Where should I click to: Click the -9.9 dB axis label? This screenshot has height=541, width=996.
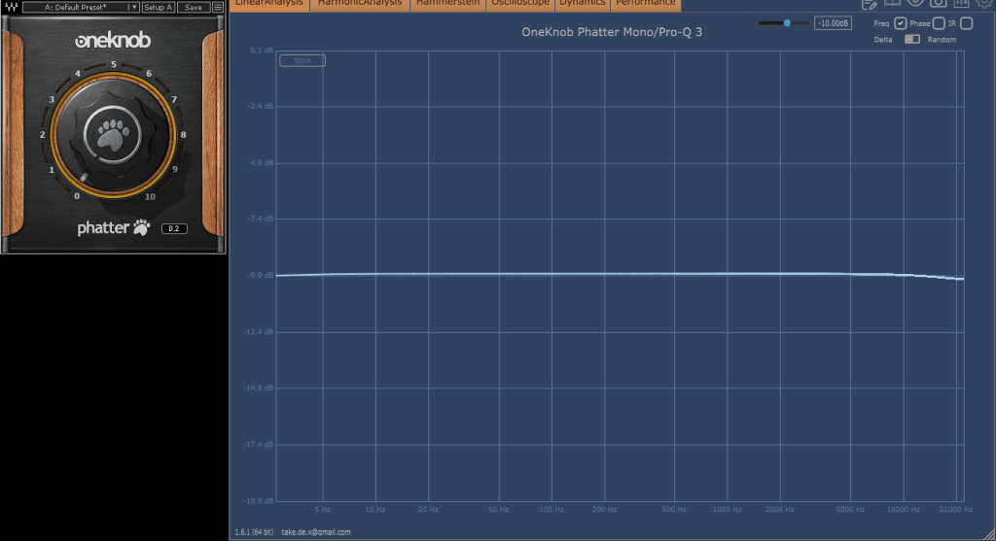click(261, 275)
